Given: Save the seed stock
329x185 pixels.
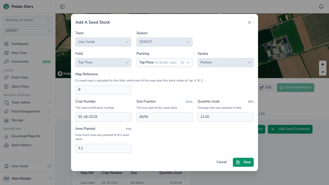Looking at the screenshot, I should pyautogui.click(x=243, y=162).
